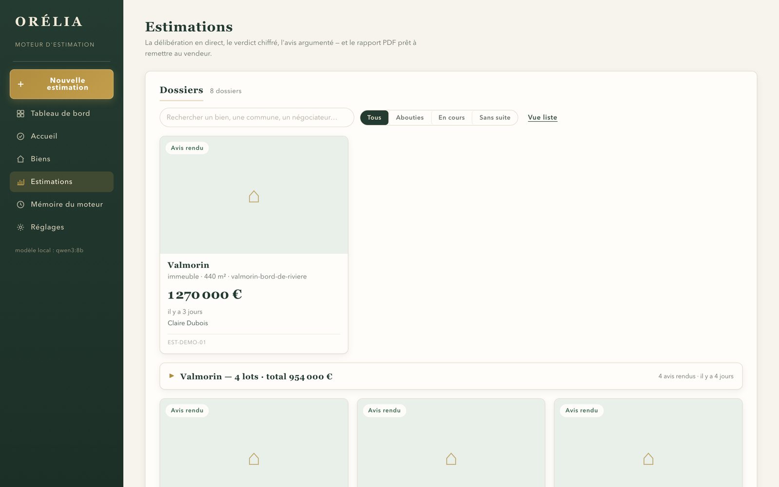Click the Claire Dubois negotiator name

point(187,323)
